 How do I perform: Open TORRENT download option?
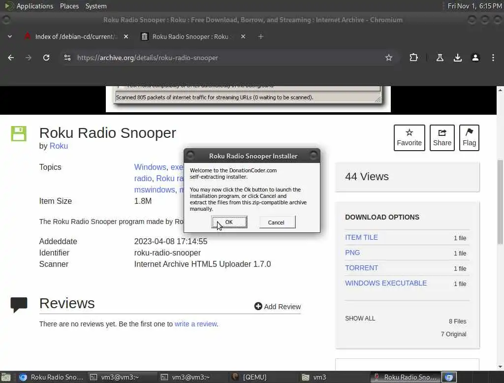click(361, 268)
